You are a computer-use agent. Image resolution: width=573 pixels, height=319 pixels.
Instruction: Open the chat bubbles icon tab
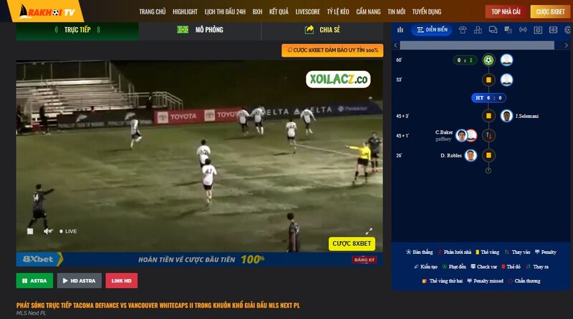(493, 30)
